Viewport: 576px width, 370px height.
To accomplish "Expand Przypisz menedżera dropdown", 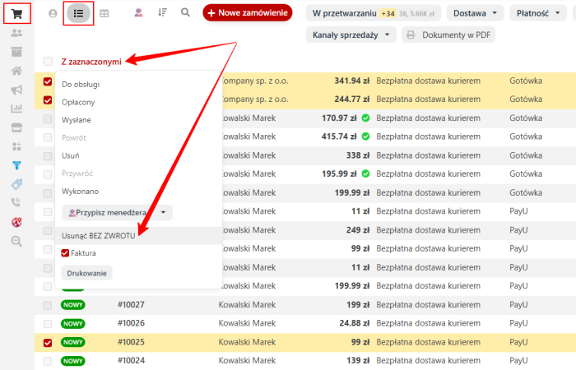I will 118,212.
